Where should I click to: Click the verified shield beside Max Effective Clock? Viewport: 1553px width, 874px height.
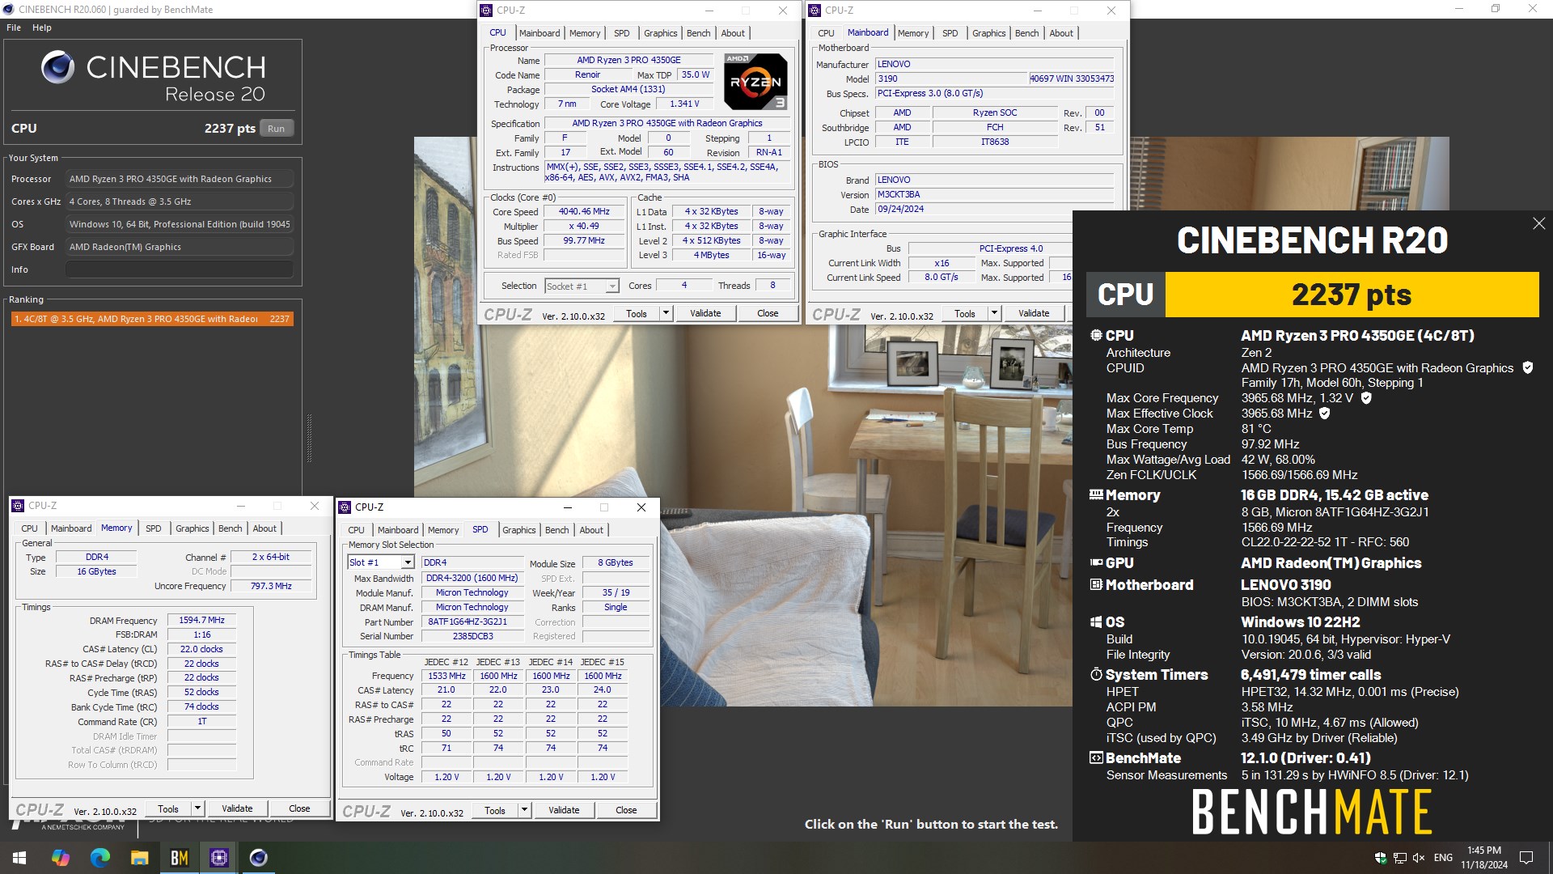pos(1324,414)
